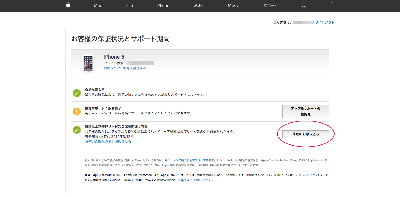Click the 修理のお申し込み button
Image resolution: width=400 pixels, height=197 pixels.
click(x=306, y=134)
